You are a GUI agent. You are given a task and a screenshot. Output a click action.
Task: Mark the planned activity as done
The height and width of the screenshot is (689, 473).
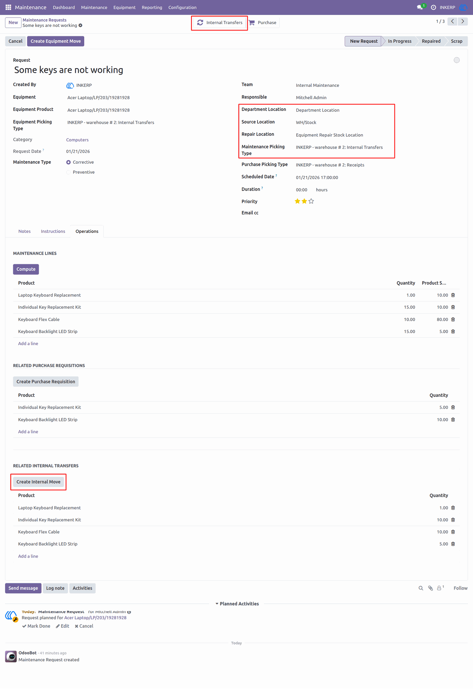point(36,626)
